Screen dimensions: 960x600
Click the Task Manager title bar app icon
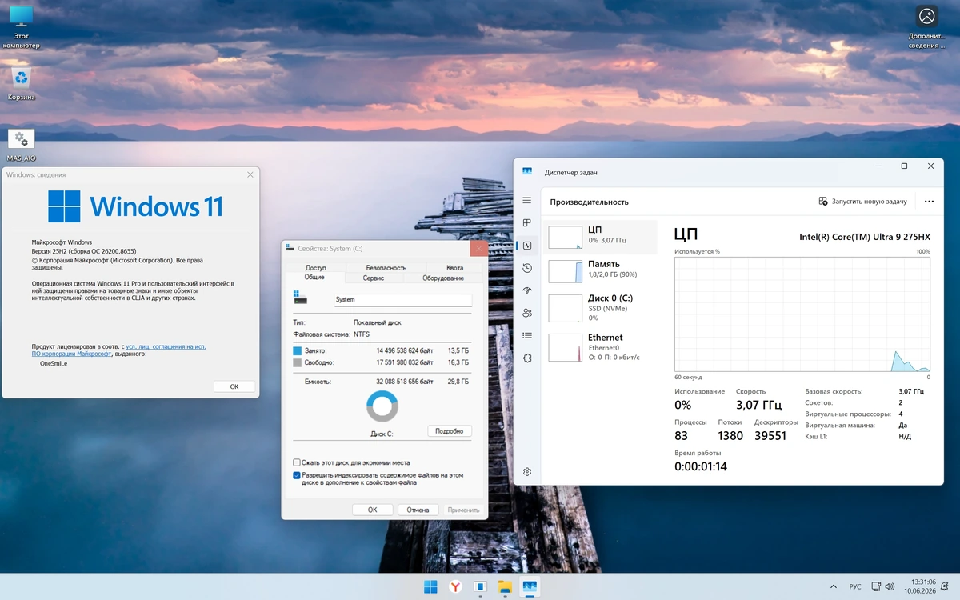click(x=527, y=172)
